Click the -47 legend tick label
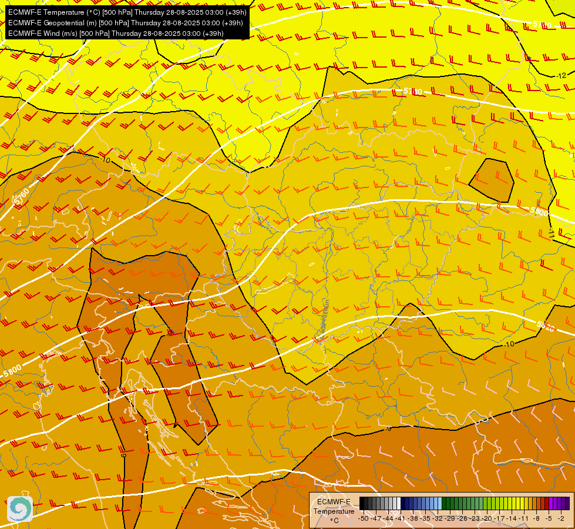The width and height of the screenshot is (575, 529). [x=375, y=519]
